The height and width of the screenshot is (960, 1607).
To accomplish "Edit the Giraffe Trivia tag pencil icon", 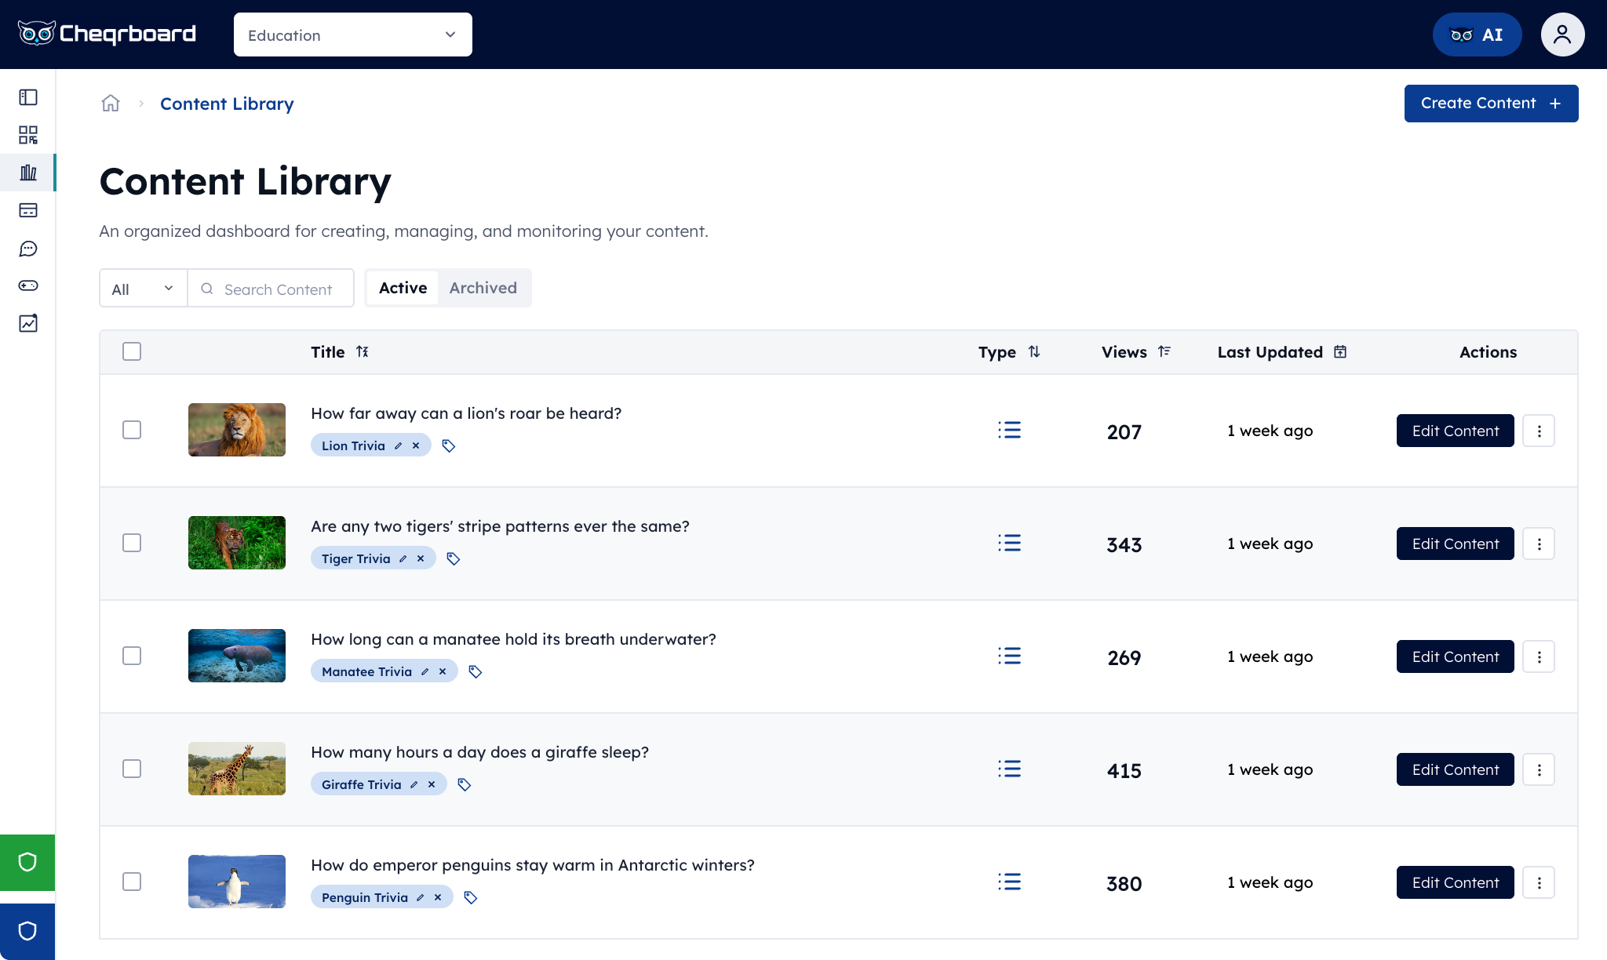I will 414,784.
